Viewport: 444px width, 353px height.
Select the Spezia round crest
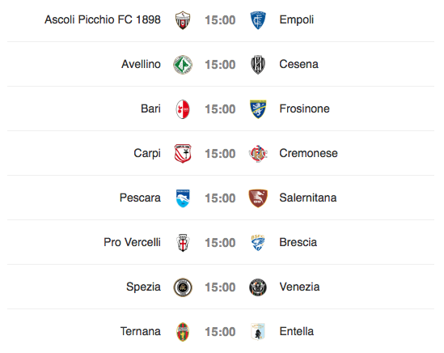(x=183, y=287)
